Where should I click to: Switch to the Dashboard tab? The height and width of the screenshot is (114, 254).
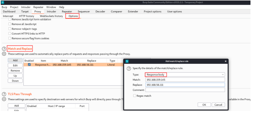tap(9, 12)
